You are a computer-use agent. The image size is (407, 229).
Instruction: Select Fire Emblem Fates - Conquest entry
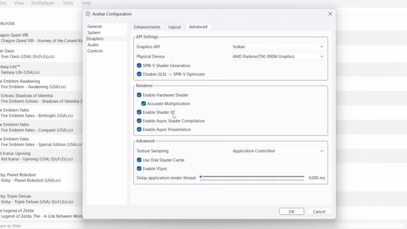tap(41, 127)
